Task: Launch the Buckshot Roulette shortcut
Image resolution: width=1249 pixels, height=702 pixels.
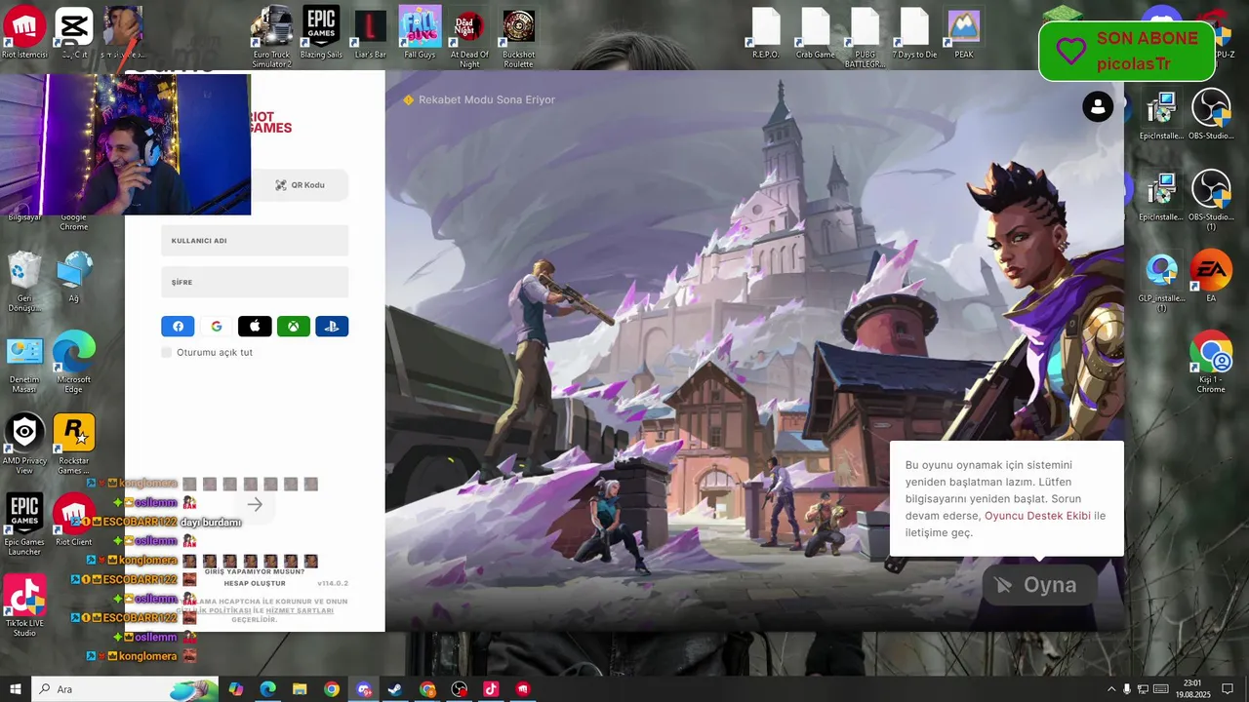Action: pos(518,37)
